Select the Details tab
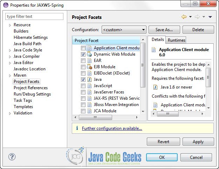The width and height of the screenshot is (219, 169). pos(158,40)
